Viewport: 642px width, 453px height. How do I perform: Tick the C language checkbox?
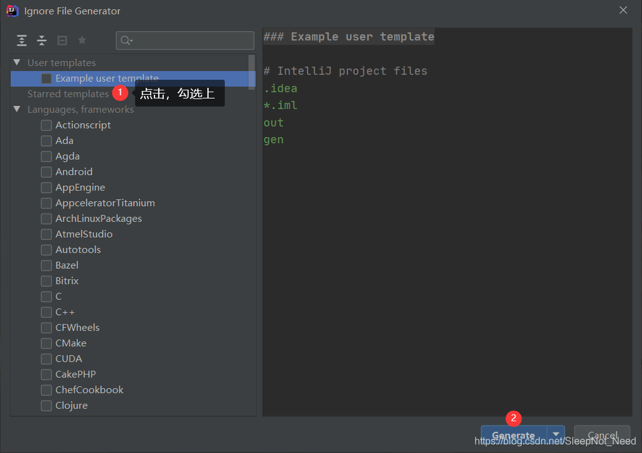46,296
